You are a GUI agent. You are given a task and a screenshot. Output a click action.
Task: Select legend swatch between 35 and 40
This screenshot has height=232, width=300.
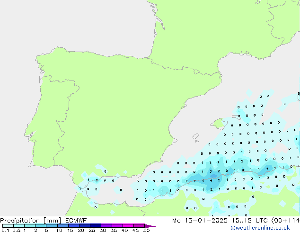click(x=117, y=226)
